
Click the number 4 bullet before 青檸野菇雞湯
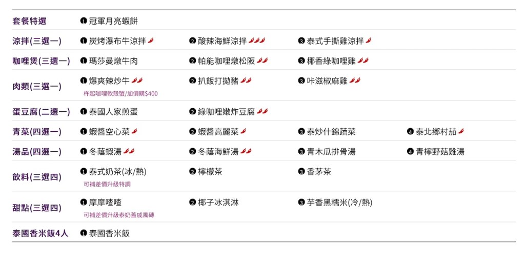(410, 152)
